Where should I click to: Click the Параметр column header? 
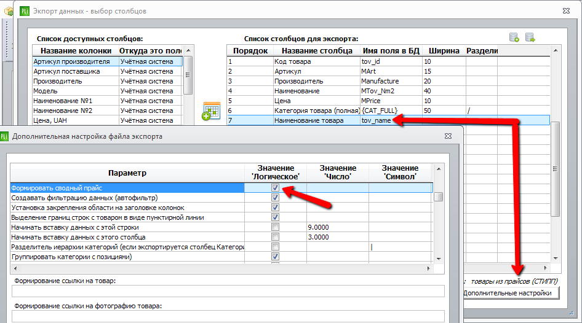(127, 173)
